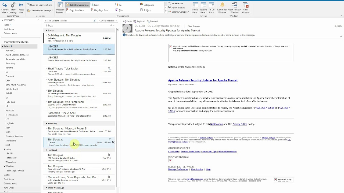This screenshot has width=344, height=193.
Task: Expand the Bob Magnant; Tim Douglas conversation
Action: tap(46, 35)
